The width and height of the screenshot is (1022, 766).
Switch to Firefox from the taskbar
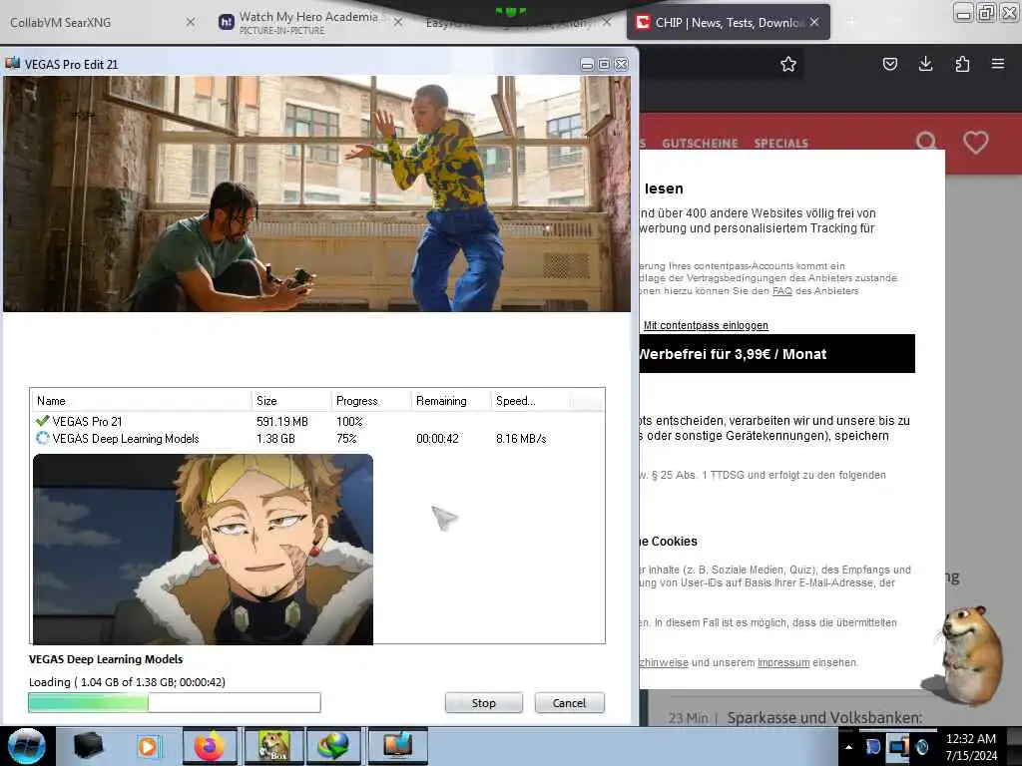pyautogui.click(x=210, y=746)
